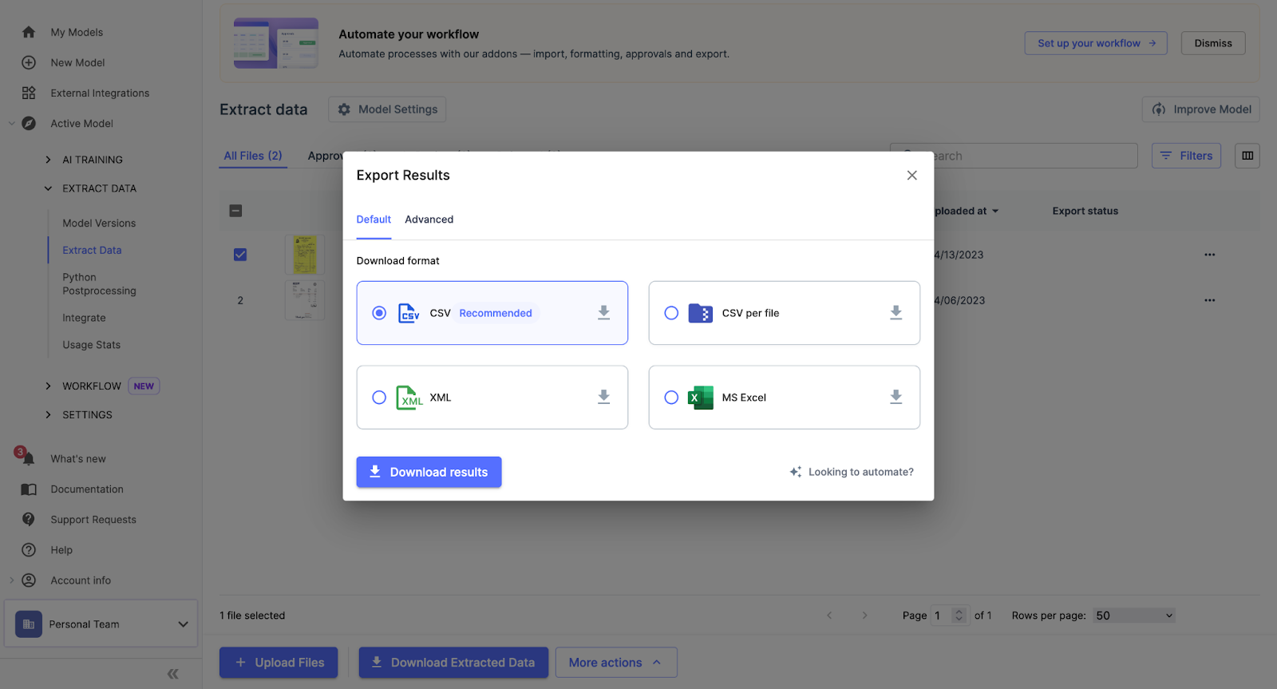Click the Looking to automate? link
Screen dimensions: 1277x689
click(852, 472)
